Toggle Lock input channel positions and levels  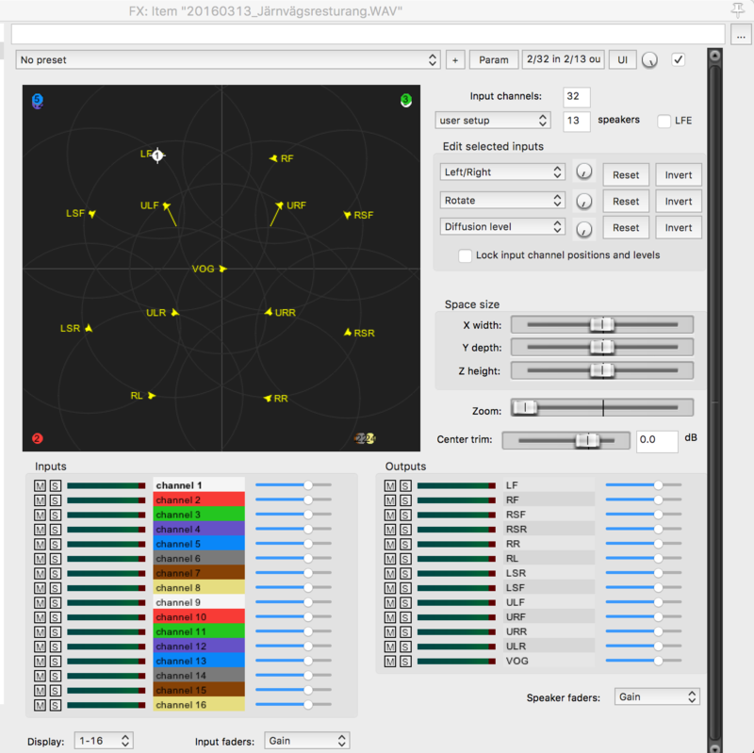tap(465, 255)
